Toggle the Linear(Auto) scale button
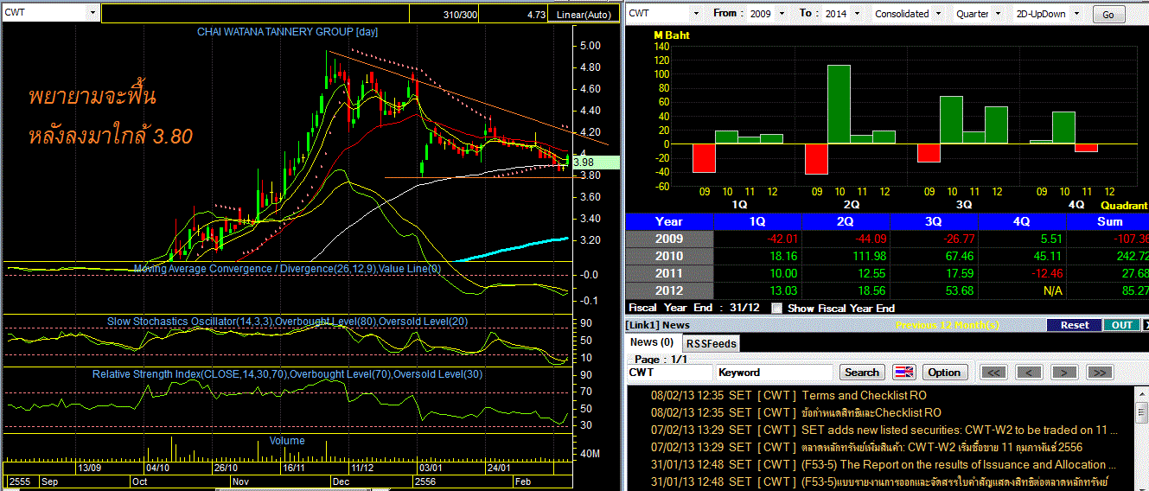 click(x=583, y=14)
